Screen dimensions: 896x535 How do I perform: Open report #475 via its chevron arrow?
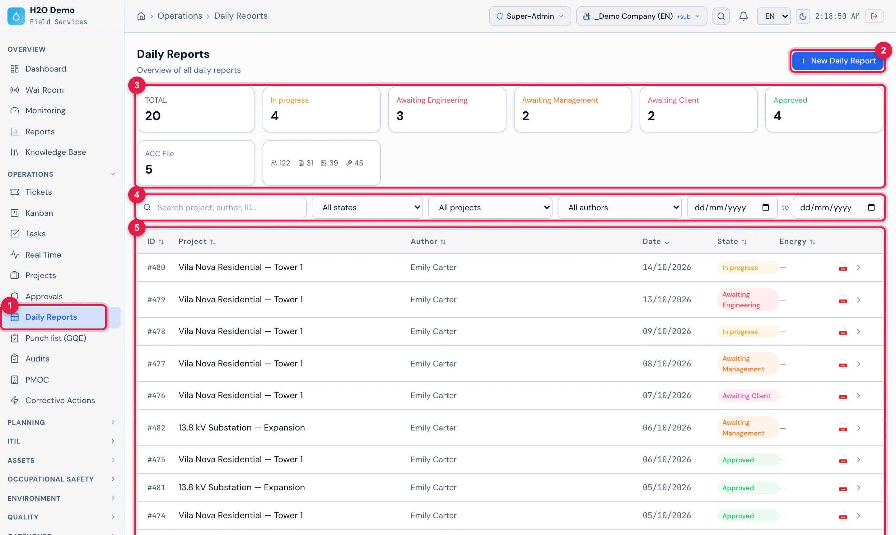(x=858, y=460)
